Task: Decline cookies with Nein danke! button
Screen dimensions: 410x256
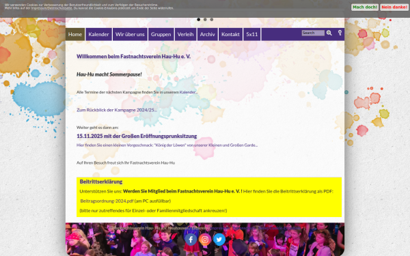Action: 394,7
